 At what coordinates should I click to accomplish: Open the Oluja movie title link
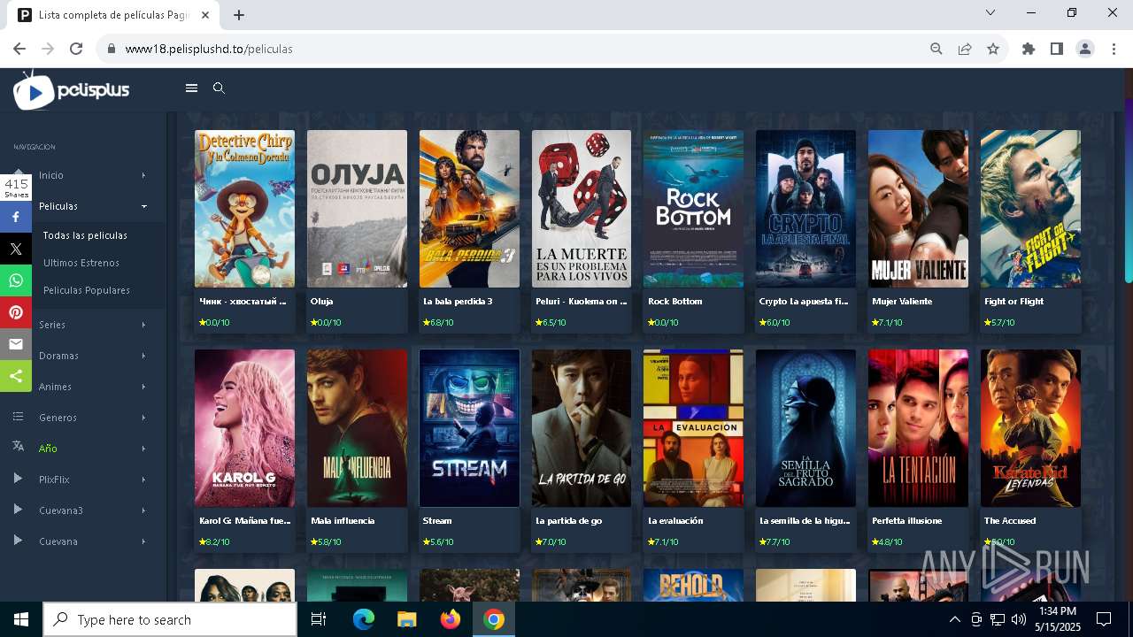click(x=321, y=301)
